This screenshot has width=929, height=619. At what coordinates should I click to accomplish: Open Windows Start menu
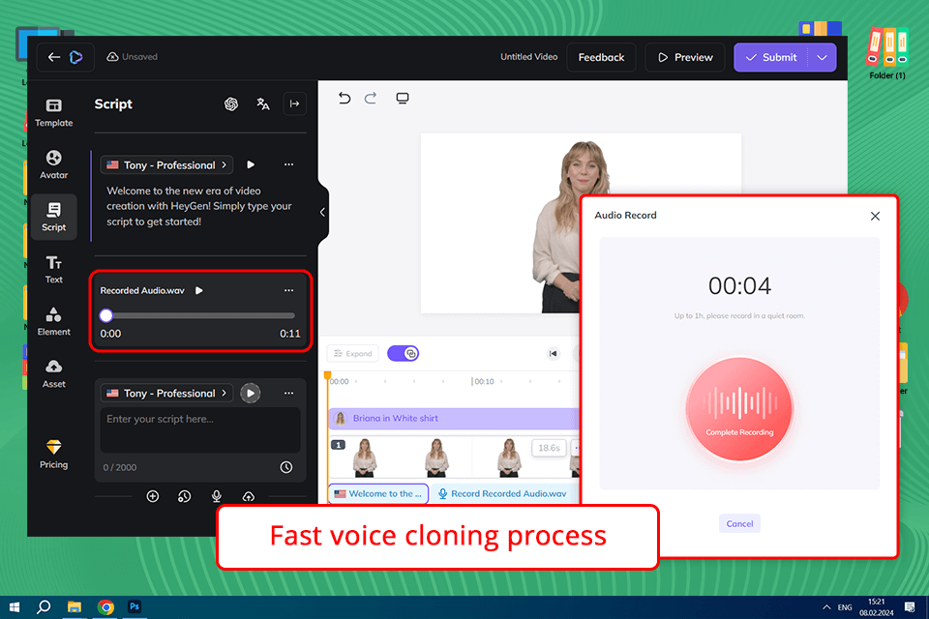pos(15,607)
